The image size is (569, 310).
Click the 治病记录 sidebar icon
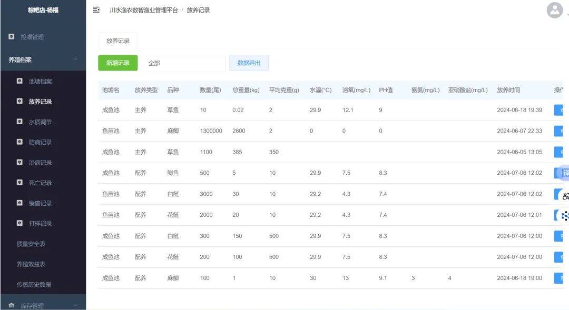click(x=19, y=163)
